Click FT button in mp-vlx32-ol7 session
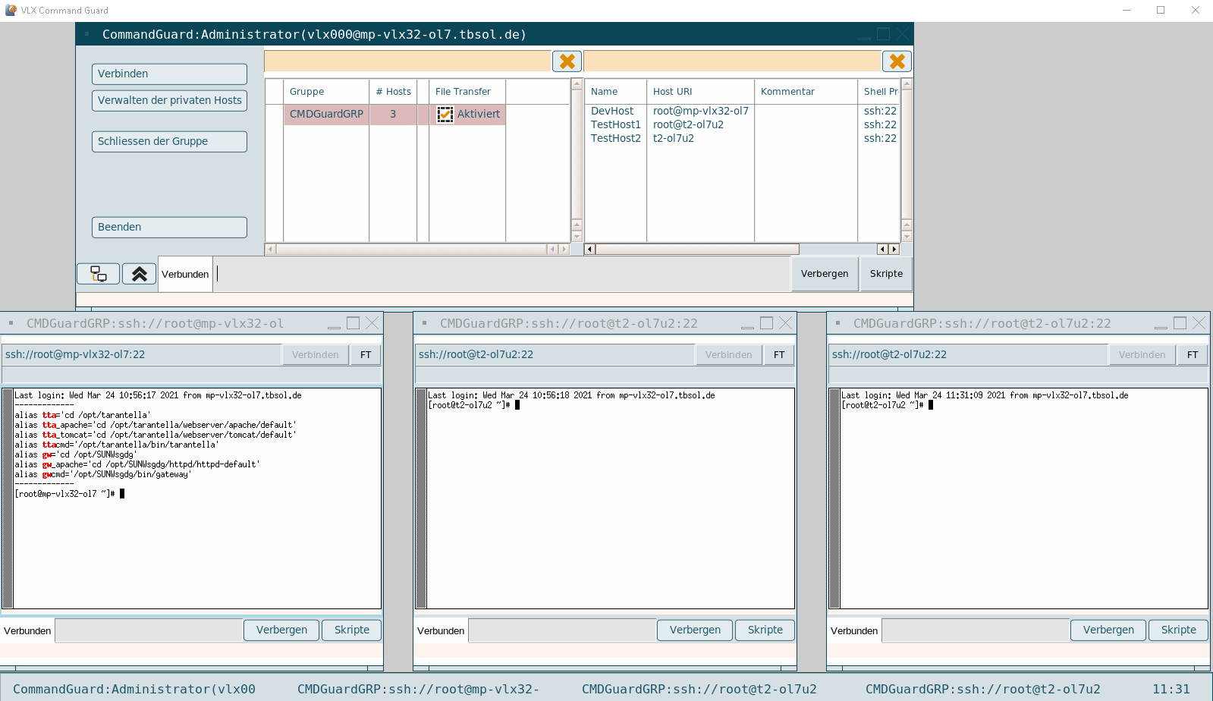Viewport: 1213px width, 701px height. click(x=366, y=354)
